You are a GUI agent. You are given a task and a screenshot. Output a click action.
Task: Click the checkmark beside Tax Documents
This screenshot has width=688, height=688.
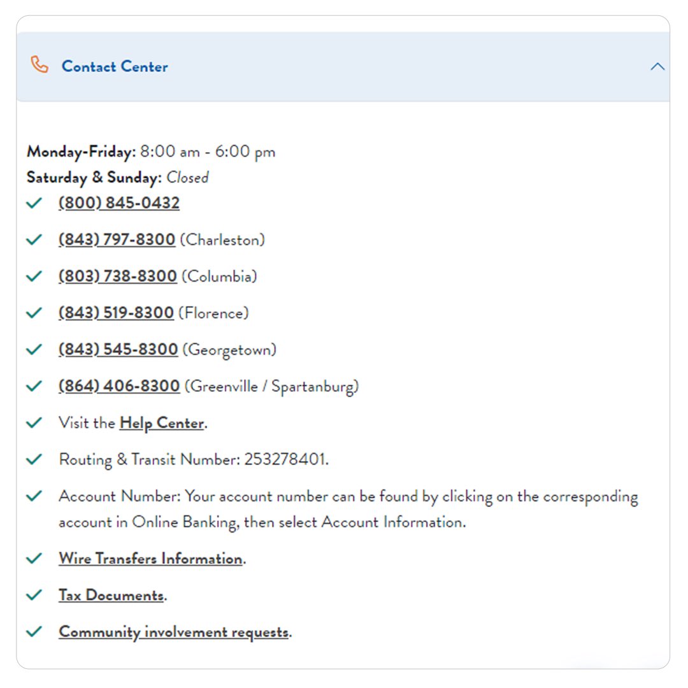coord(34,594)
